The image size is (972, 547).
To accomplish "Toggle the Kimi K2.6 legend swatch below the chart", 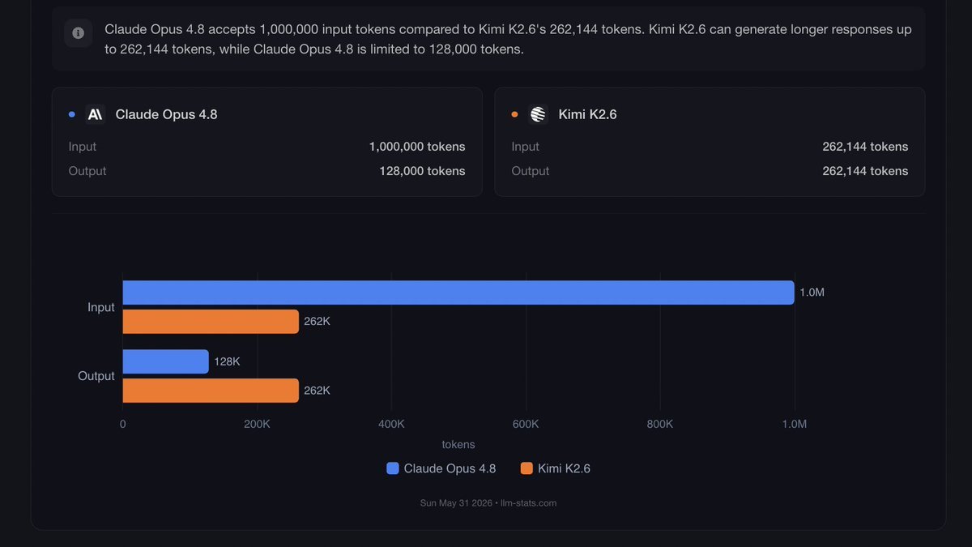I will [526, 468].
